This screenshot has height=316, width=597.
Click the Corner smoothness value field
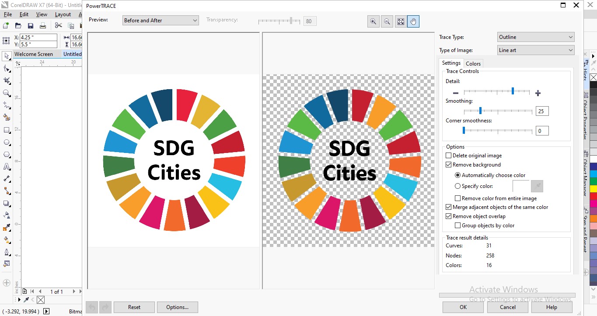(542, 131)
